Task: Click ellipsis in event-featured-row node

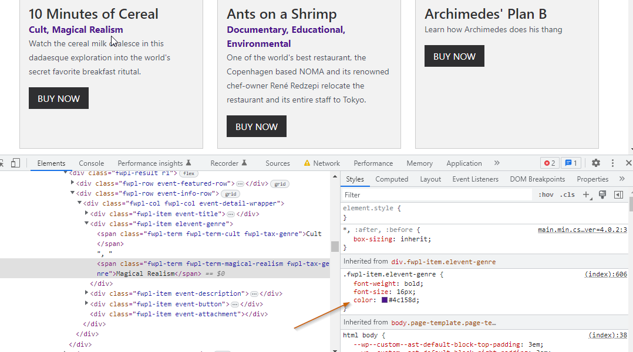Action: pyautogui.click(x=240, y=184)
